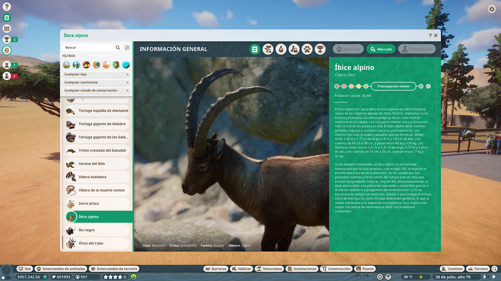Click the camera mode icon in the bottom bar

pos(380,277)
